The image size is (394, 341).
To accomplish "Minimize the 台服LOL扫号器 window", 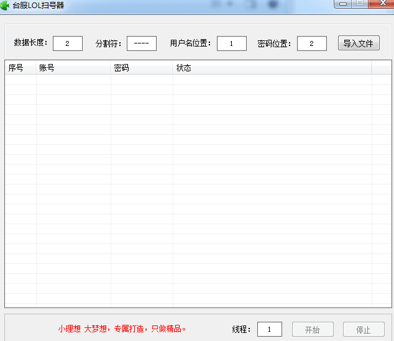I will [x=342, y=3].
